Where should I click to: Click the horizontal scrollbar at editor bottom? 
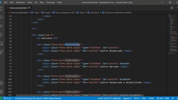point(80,95)
